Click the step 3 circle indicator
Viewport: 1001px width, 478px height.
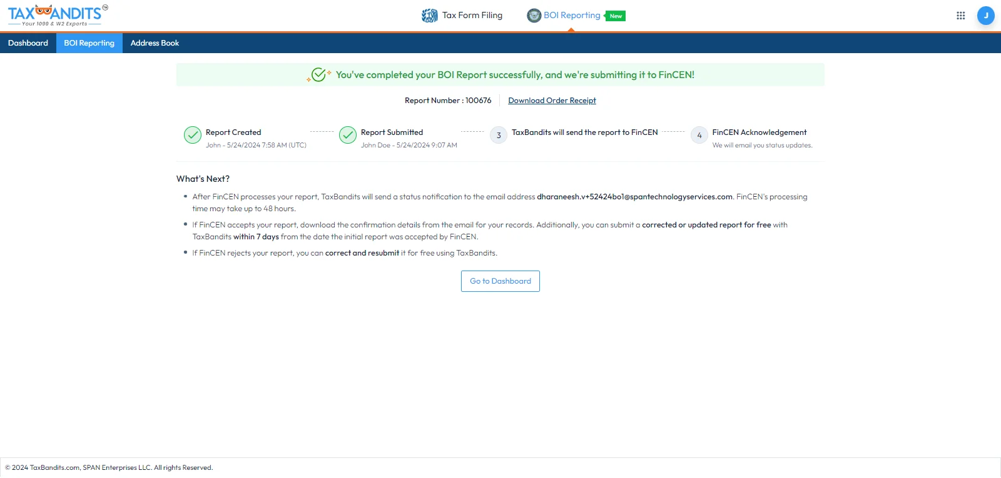pyautogui.click(x=499, y=135)
